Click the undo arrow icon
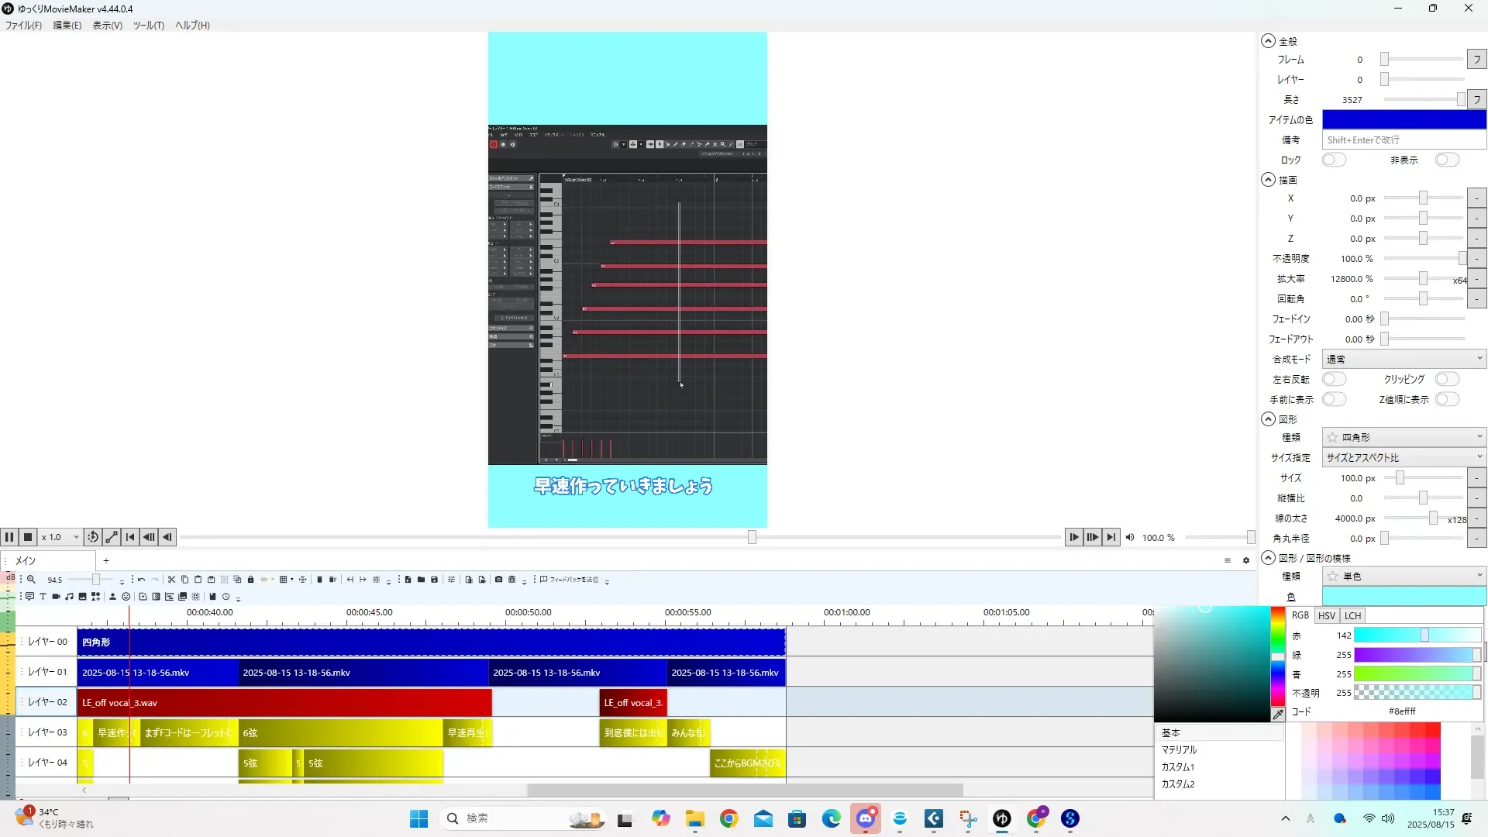This screenshot has width=1488, height=837. [x=141, y=580]
